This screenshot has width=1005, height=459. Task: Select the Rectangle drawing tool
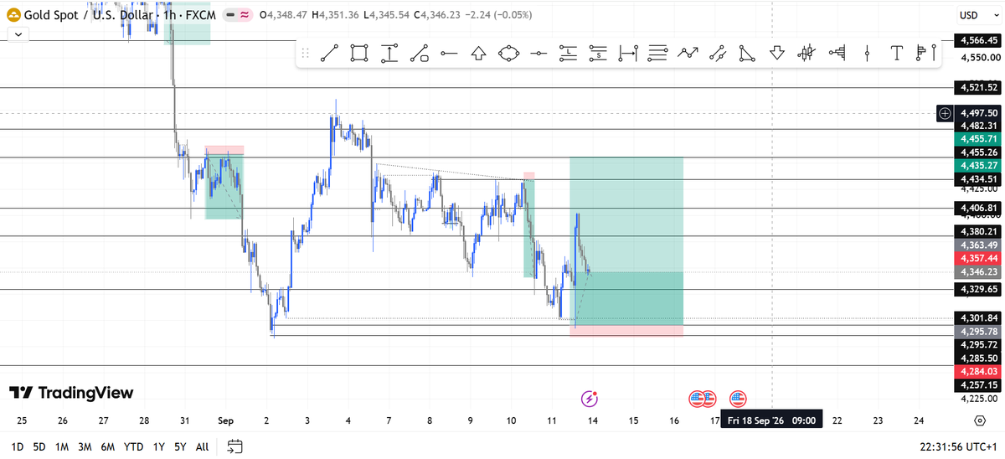[359, 54]
